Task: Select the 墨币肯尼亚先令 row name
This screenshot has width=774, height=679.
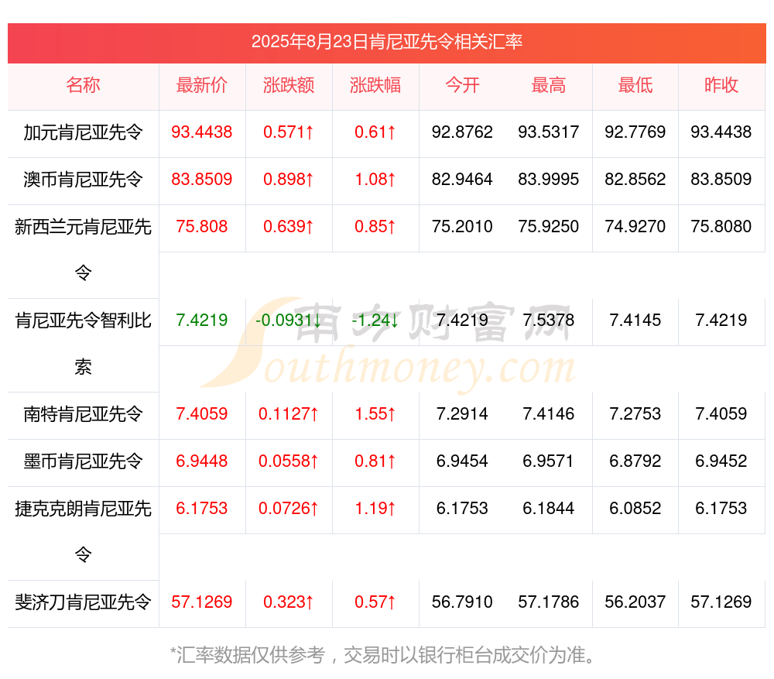Action: point(83,461)
